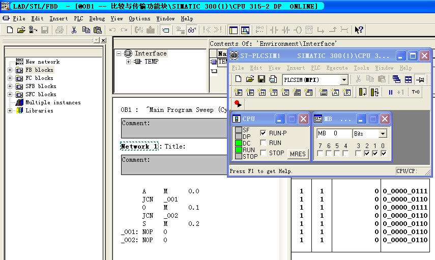This screenshot has width=435, height=260.
Task: Toggle MB0 bit 3 checkbox
Action: point(358,153)
